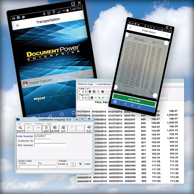This screenshot has width=194, height=194.
Task: Click the Data button with green icon
Action: (x=85, y=164)
